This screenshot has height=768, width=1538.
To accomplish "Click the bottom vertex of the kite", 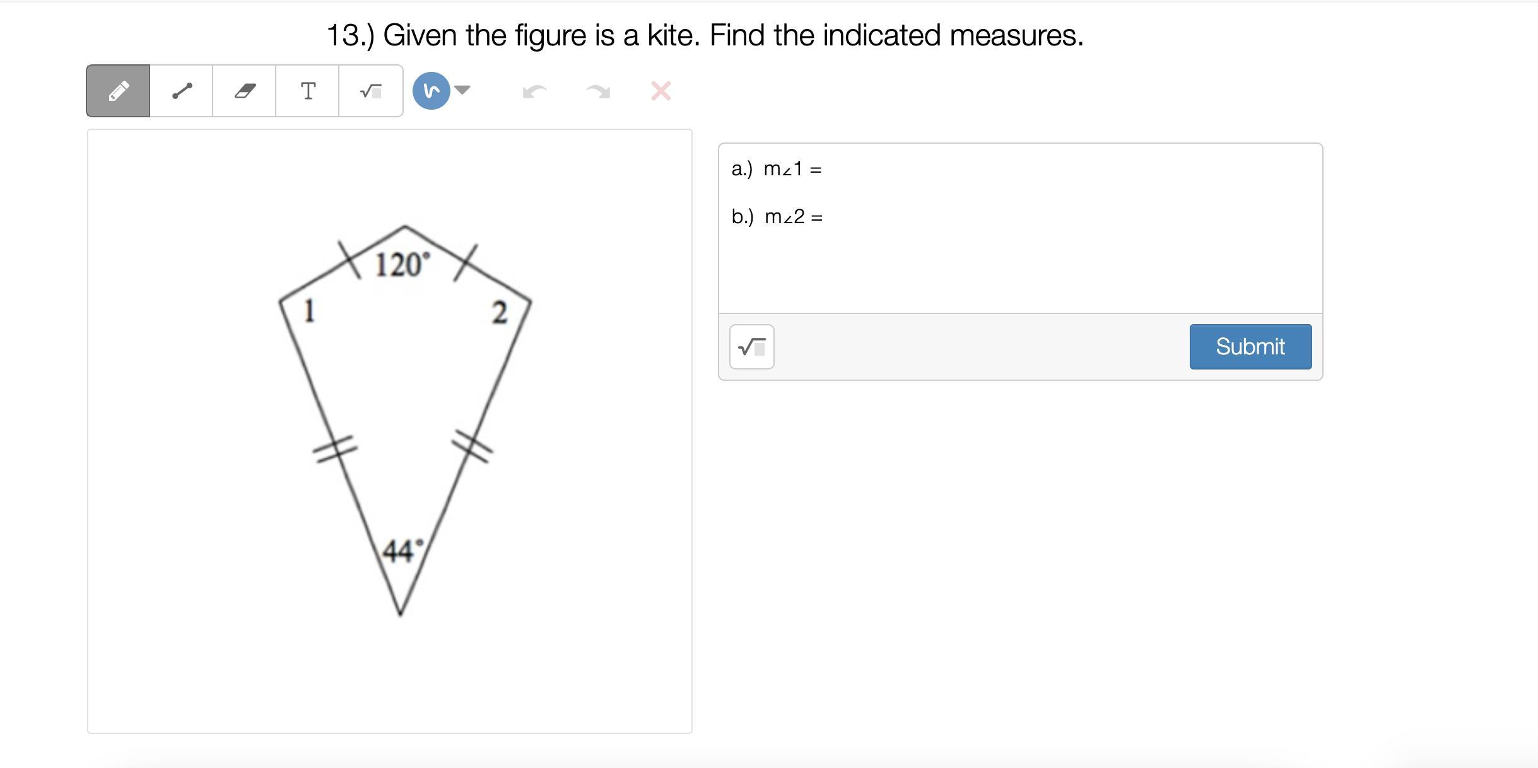I will [x=400, y=613].
